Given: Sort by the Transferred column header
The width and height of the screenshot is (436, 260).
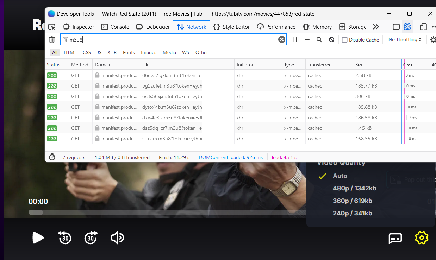Looking at the screenshot, I should click(x=329, y=65).
